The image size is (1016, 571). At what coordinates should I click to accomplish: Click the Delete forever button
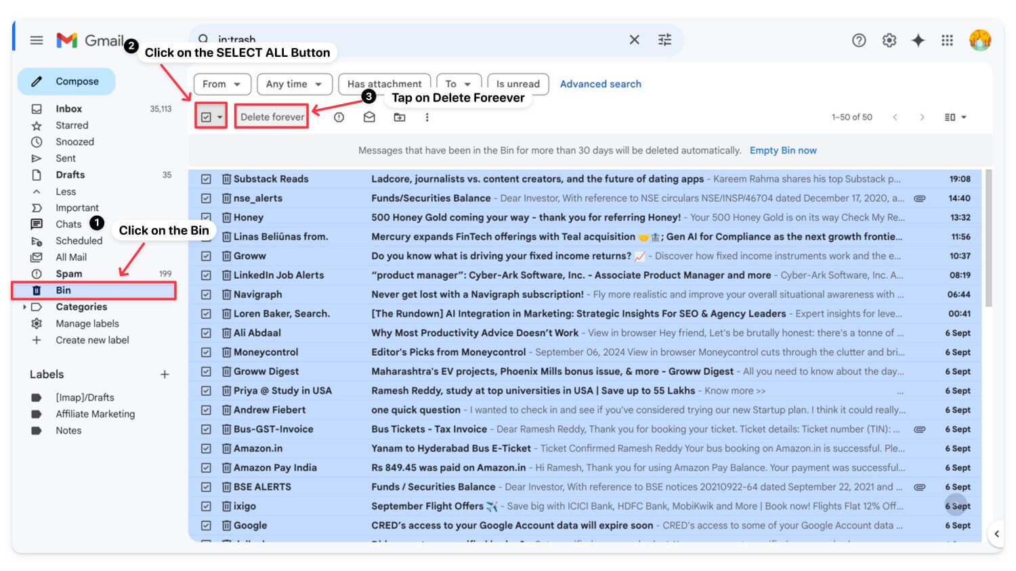(272, 117)
